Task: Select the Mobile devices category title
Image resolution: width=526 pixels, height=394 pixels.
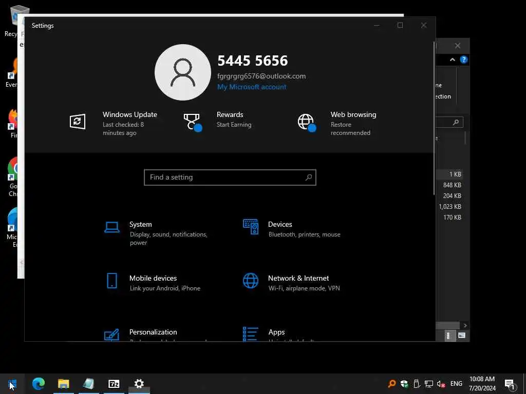Action: (x=153, y=278)
